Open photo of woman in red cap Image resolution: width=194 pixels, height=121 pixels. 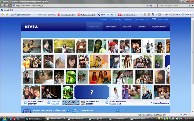click(113, 46)
